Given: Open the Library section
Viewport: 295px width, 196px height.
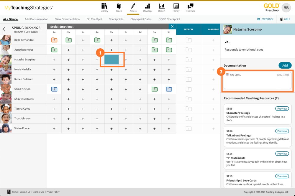Looking at the screenshot, I should [x=104, y=8].
